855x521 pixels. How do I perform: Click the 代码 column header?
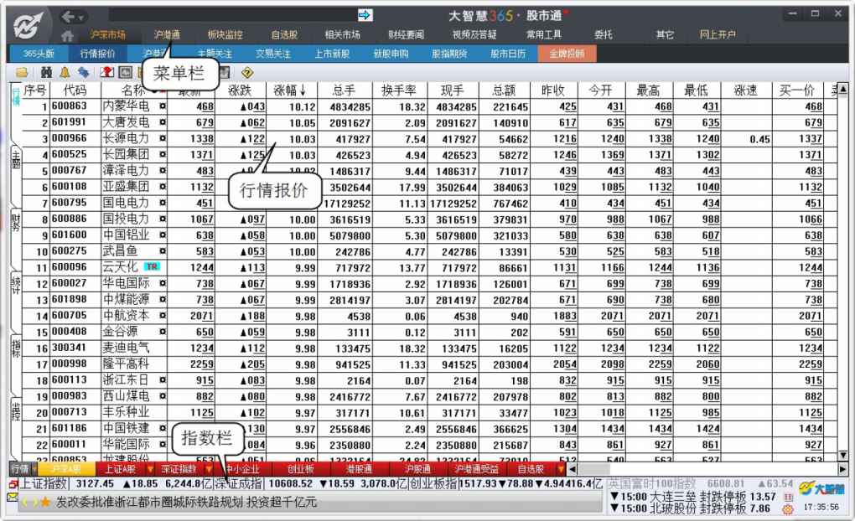coord(75,90)
